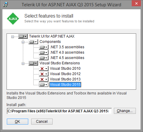Open feature dropdown for Telerik UI for ASP.NET AJAX
The image size is (143, 132).
[x=23, y=36]
